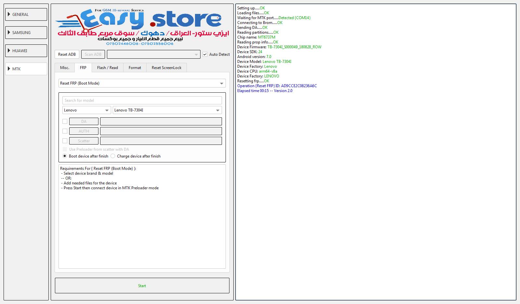
Task: Expand the SAMSUNG section
Action: coord(26,33)
